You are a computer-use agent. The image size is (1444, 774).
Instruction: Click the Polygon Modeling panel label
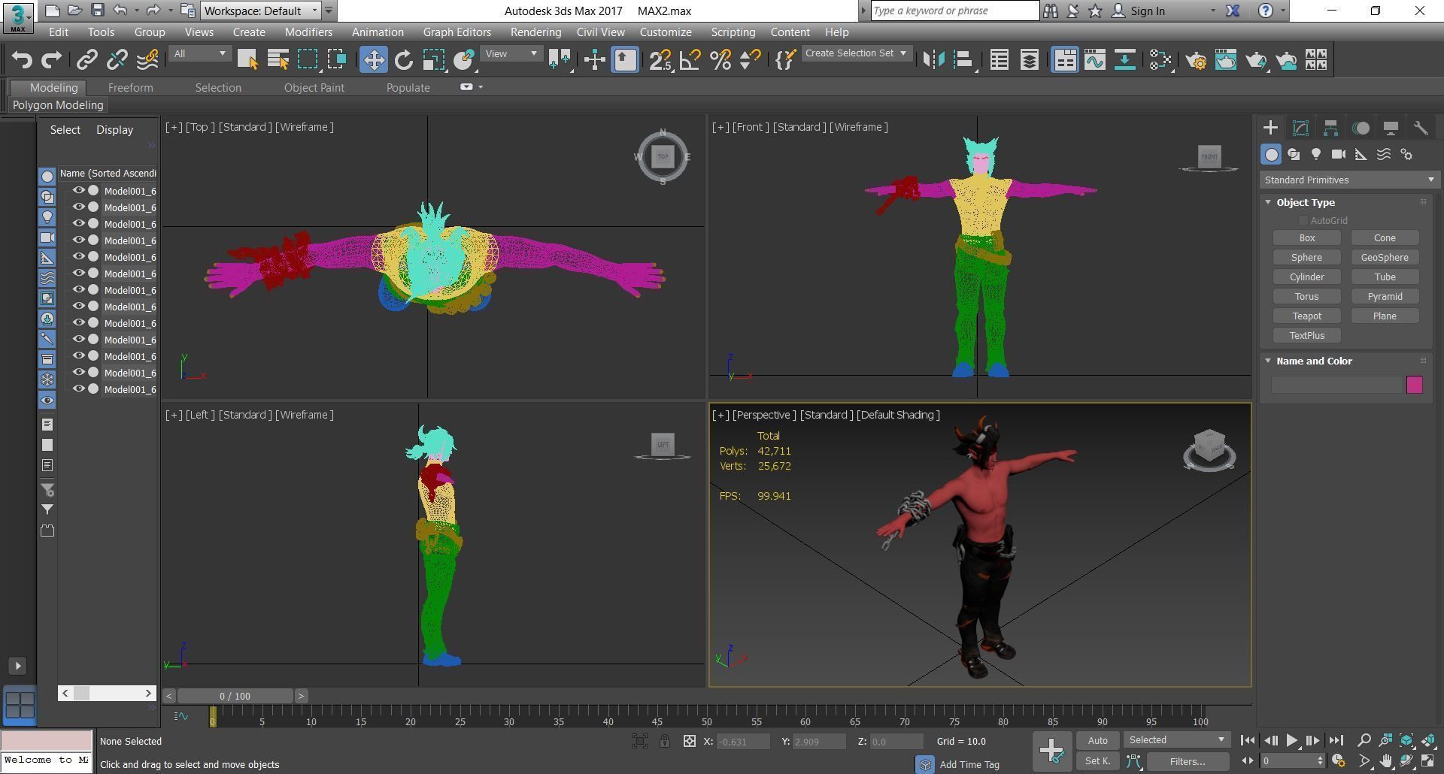pos(58,105)
